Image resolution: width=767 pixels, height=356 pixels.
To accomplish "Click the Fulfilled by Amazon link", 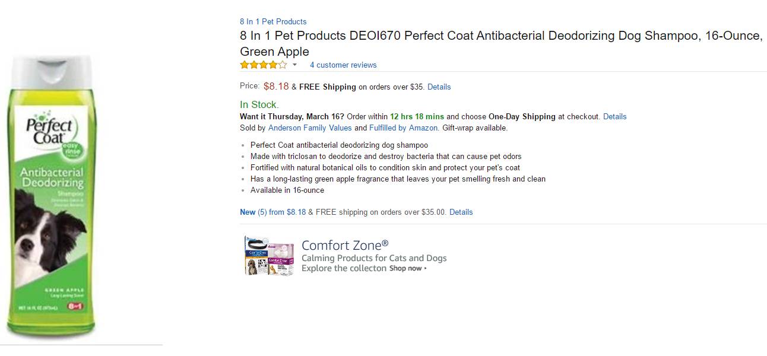I will [404, 128].
